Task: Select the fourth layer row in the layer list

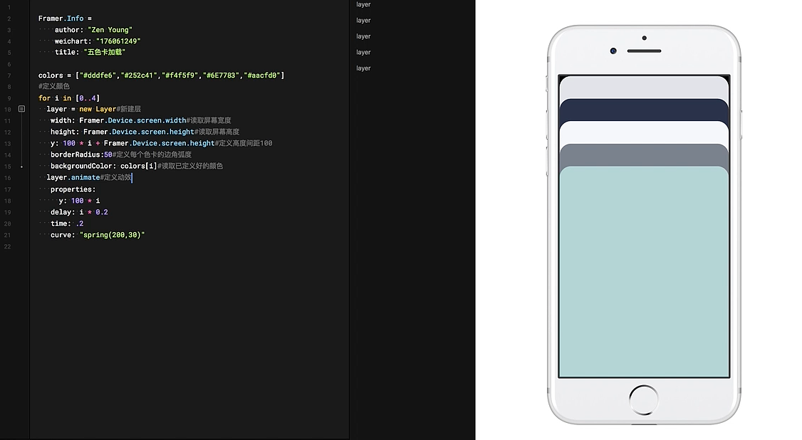Action: pyautogui.click(x=363, y=52)
